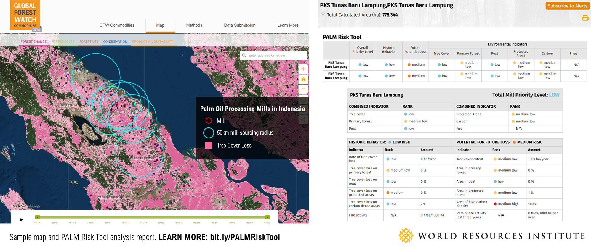The height and width of the screenshot is (247, 591).
Task: Click first row's Future Potential Loss medium value
Action: point(416,65)
